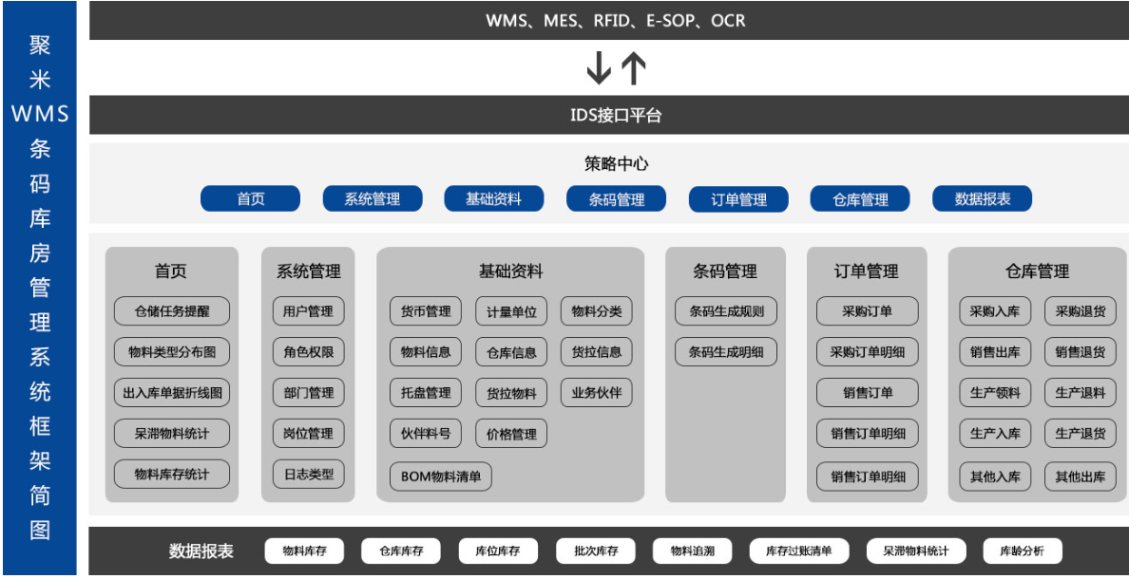Select 生产领料
The width and height of the screenshot is (1129, 579).
tap(995, 393)
